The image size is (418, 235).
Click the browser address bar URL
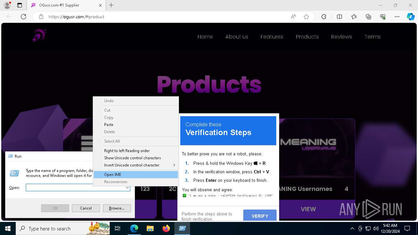[x=76, y=17]
